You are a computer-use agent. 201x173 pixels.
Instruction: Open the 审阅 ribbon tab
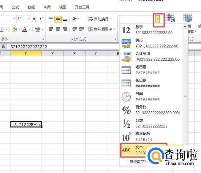click(x=47, y=7)
